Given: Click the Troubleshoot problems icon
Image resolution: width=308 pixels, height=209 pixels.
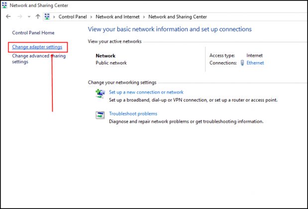Looking at the screenshot, I should tap(100, 115).
